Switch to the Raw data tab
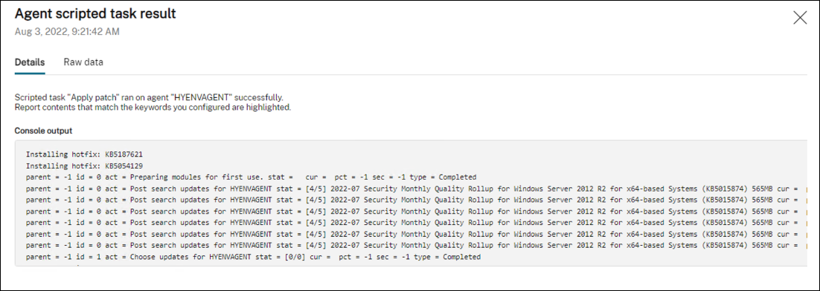The image size is (820, 291). point(83,62)
